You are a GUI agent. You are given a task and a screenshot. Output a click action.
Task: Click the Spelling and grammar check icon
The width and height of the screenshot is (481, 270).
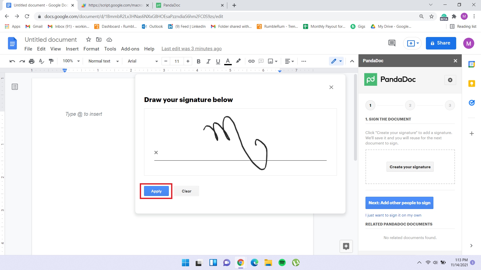41,61
